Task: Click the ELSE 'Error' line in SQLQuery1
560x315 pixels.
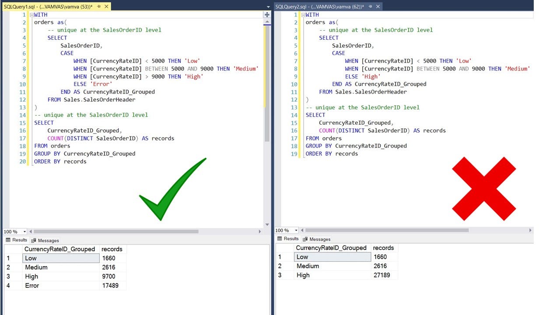Action: (x=93, y=84)
